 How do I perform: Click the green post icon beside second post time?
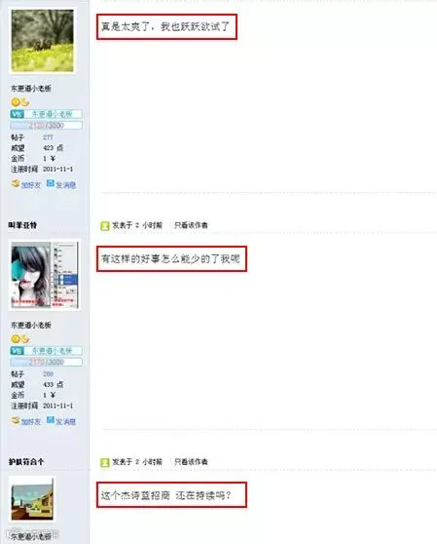[105, 226]
